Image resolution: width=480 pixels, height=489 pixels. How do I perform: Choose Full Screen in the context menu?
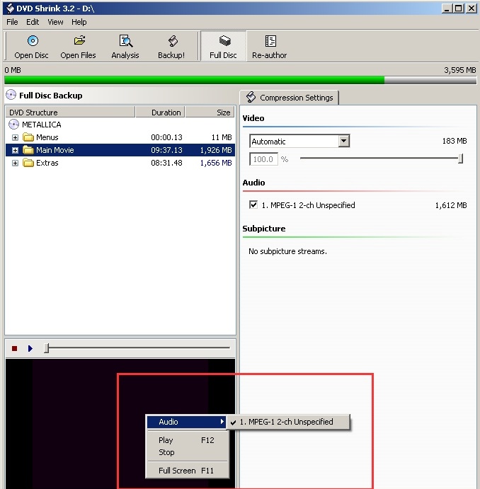point(187,471)
